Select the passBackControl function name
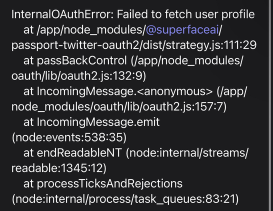Viewport: 273px width, 211px height. point(82,60)
